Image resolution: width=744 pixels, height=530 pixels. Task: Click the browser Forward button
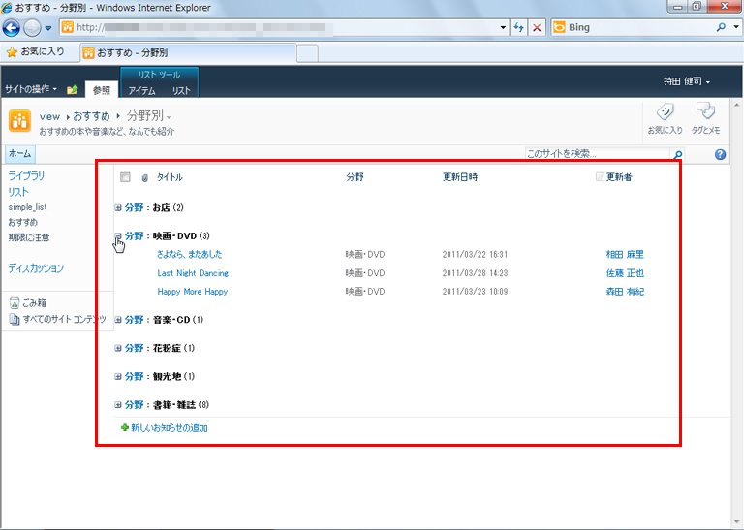[32, 28]
